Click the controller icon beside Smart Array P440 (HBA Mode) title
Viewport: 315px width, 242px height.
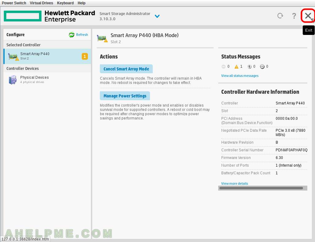click(102, 38)
